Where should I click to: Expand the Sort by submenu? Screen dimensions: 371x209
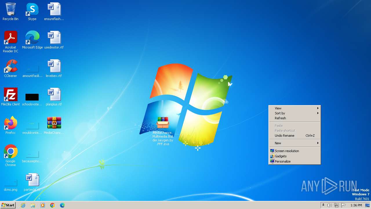(x=294, y=113)
